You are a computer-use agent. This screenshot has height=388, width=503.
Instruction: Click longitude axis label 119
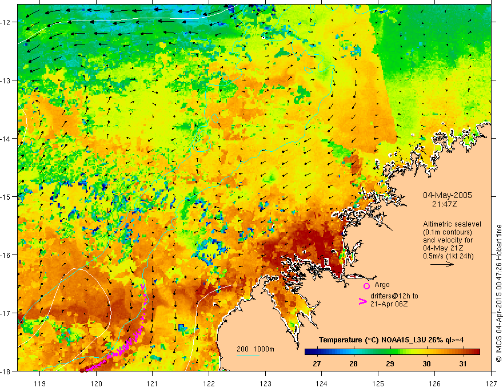(x=40, y=383)
